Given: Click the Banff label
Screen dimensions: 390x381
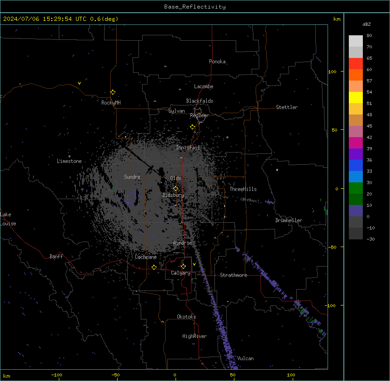Looking at the screenshot, I should tap(56, 257).
